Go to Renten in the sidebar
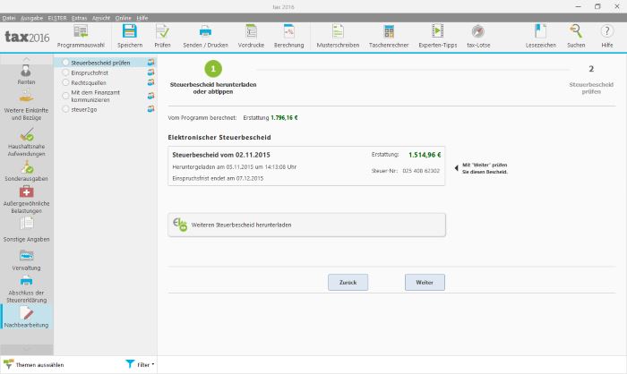Image resolution: width=627 pixels, height=374 pixels. 26,75
